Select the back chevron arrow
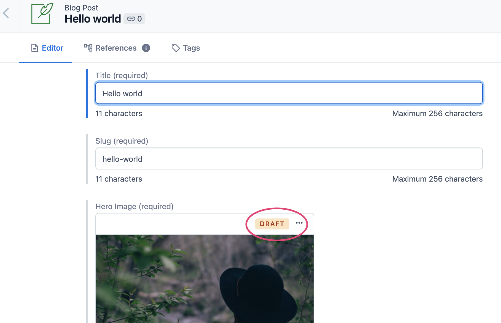The height and width of the screenshot is (323, 501). [7, 13]
